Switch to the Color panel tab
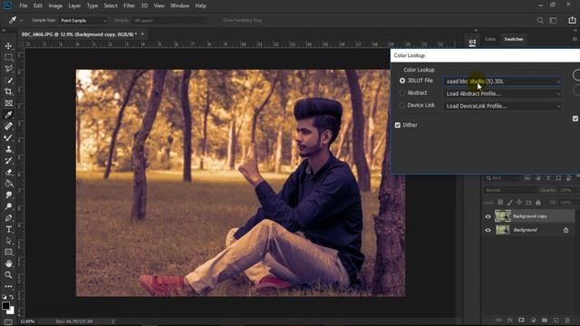Viewport: 580px width, 326px height. tap(489, 39)
